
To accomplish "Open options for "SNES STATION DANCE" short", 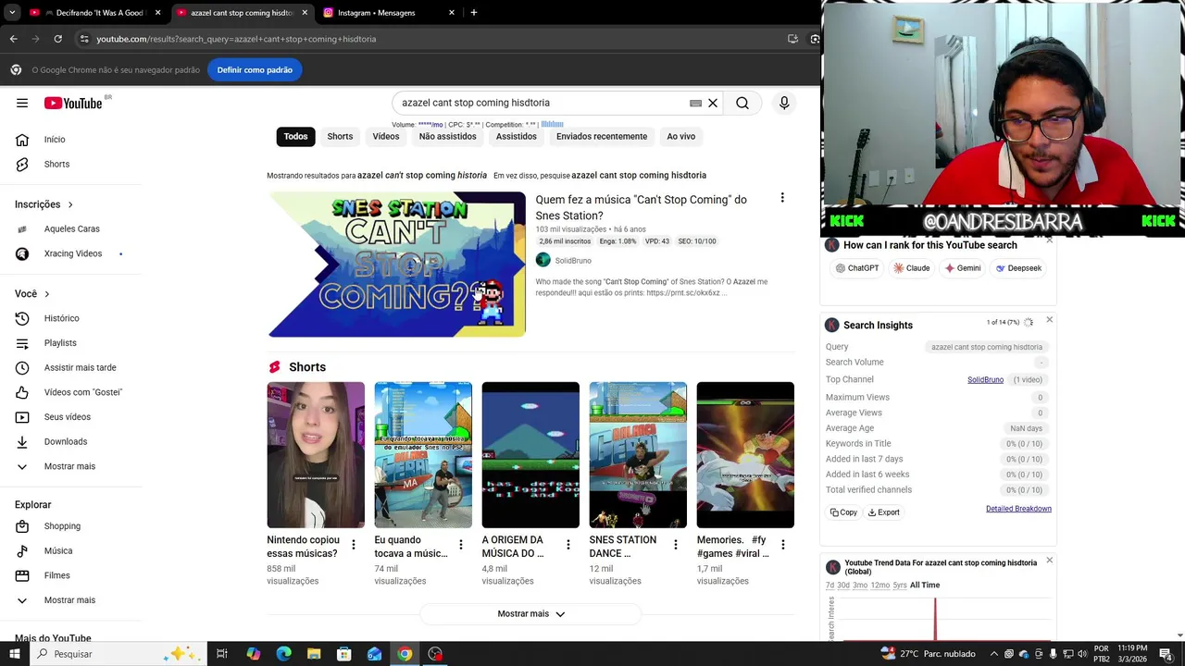I will pyautogui.click(x=675, y=545).
